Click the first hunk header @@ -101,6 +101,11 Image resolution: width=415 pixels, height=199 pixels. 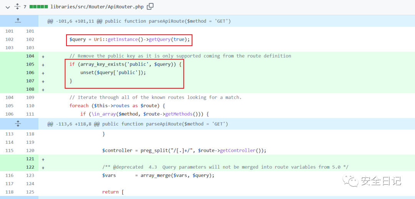[139, 21]
